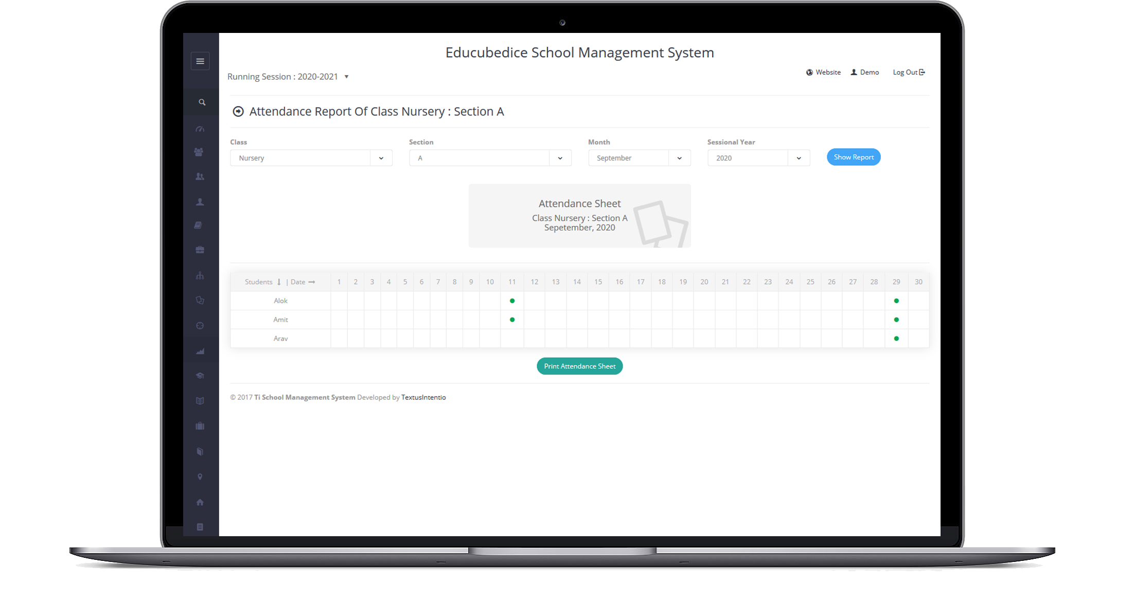Click Arav's attendance dot on day 29
Viewport: 1134px width, 600px height.
tap(896, 339)
